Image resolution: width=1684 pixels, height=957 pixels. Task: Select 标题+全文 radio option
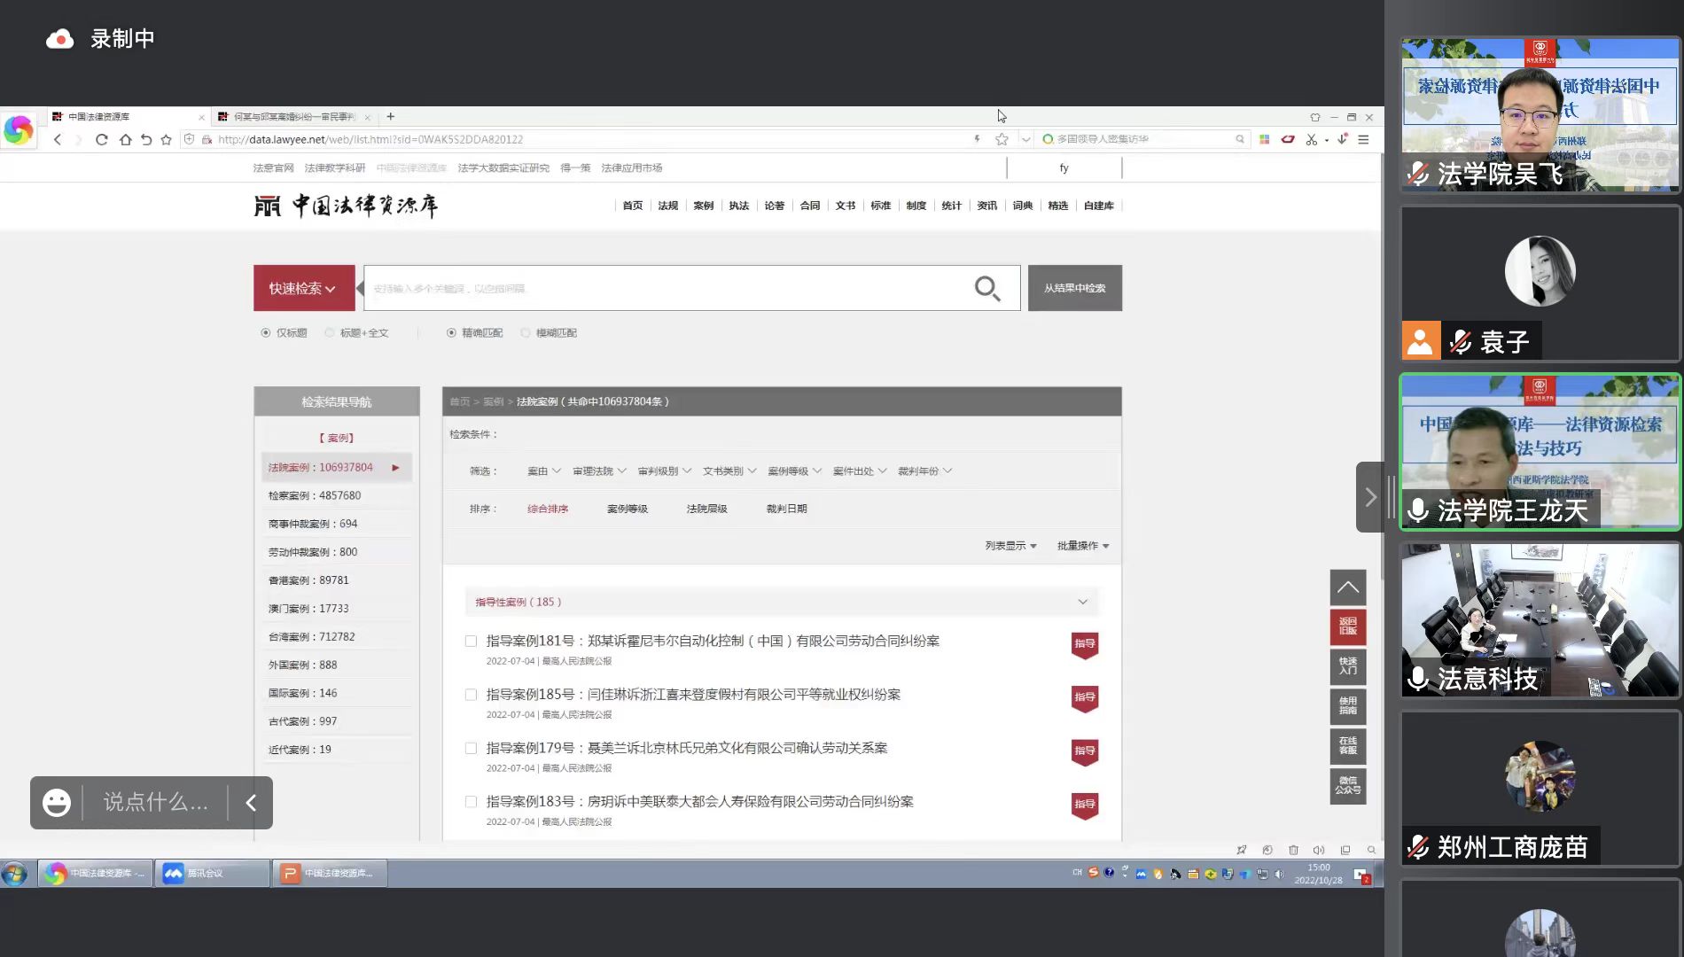pyautogui.click(x=329, y=333)
